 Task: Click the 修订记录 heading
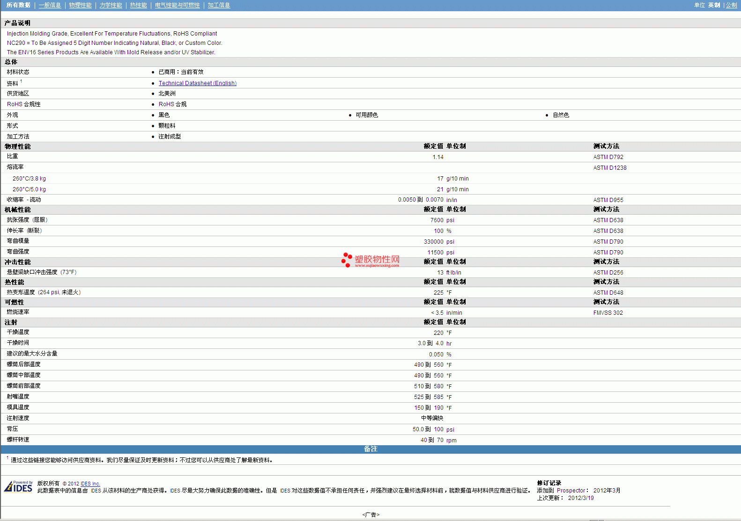coord(549,483)
